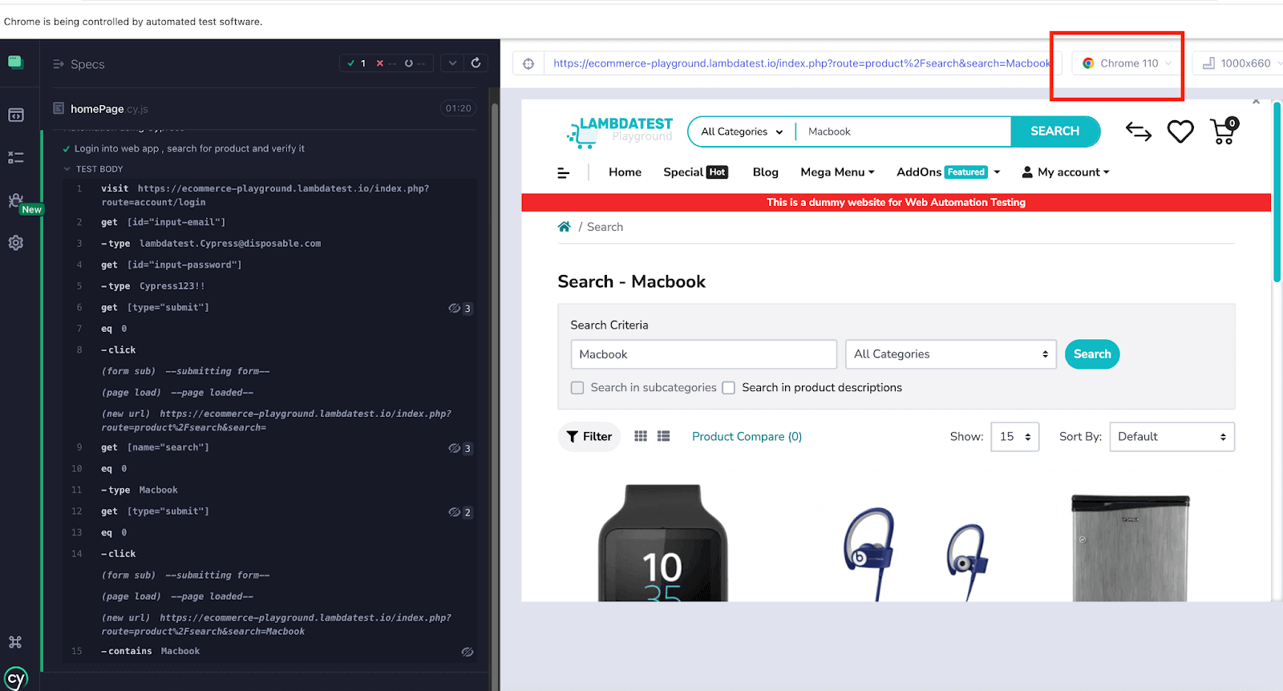
Task: Enable Search in subcategories checkbox
Action: pos(577,388)
